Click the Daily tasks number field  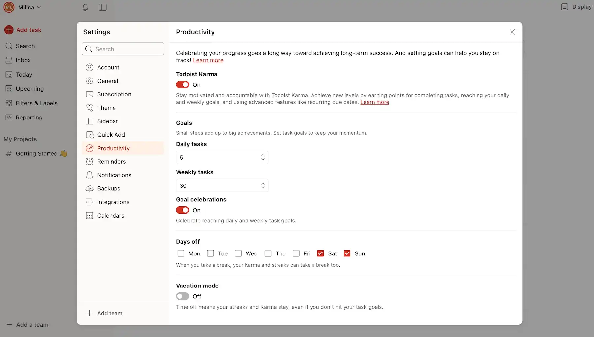pyautogui.click(x=222, y=157)
